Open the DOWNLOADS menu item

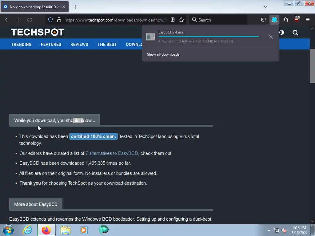(134, 44)
